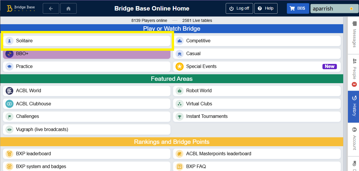
Task: Click the Casual lotus icon
Action: point(179,54)
